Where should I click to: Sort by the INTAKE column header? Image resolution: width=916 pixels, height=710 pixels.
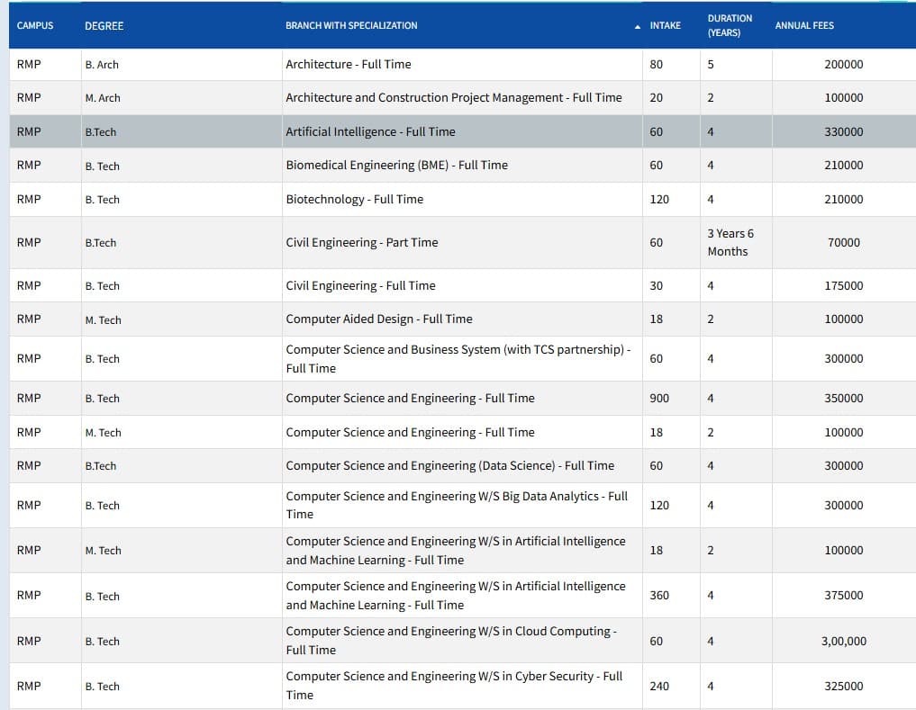(x=665, y=25)
